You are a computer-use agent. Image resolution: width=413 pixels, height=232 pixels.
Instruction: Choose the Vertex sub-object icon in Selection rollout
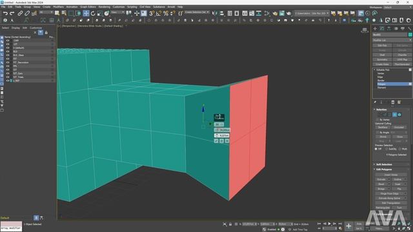click(x=379, y=115)
